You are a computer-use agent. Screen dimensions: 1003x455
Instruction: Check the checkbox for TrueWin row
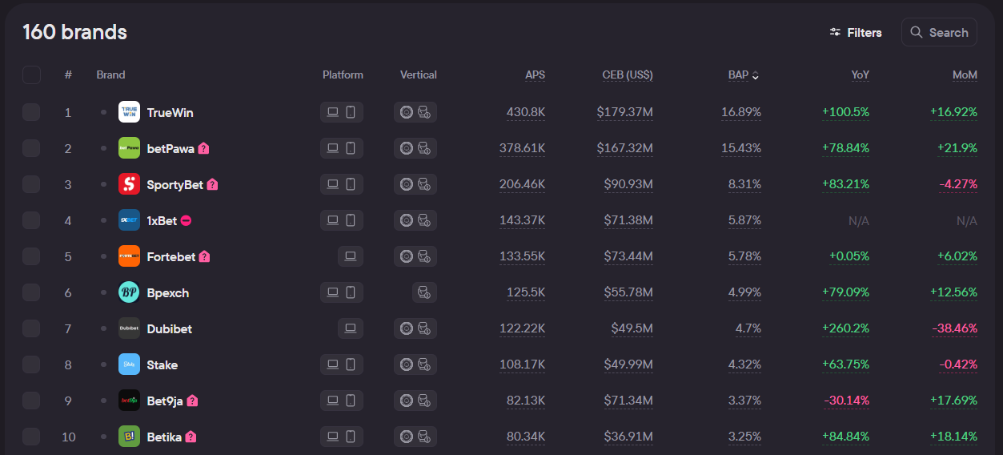(31, 112)
